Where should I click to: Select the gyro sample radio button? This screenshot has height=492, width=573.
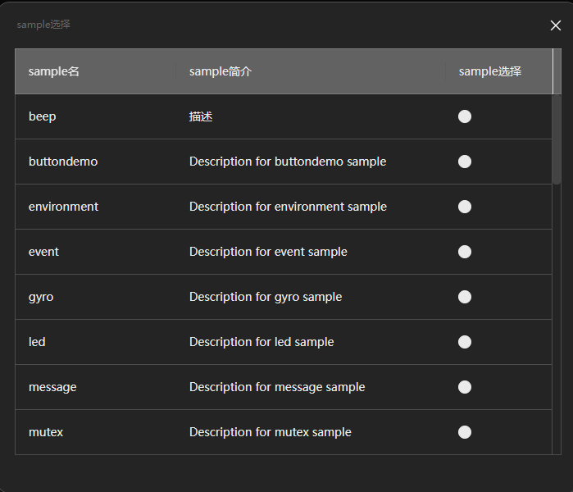(465, 297)
